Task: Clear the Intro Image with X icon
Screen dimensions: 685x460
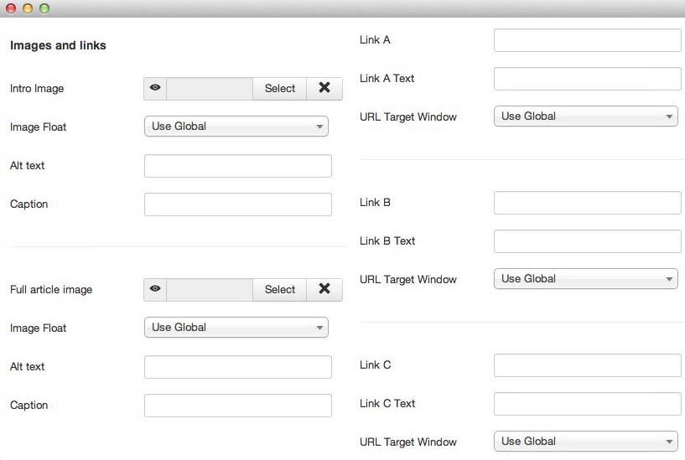Action: click(324, 88)
